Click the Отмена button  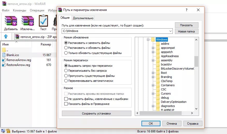click(172, 124)
